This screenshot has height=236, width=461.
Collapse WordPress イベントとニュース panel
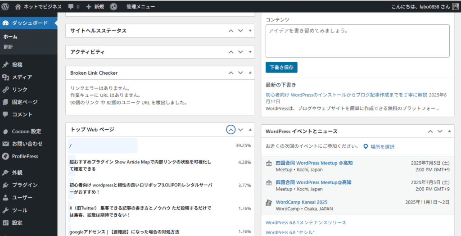click(x=449, y=131)
